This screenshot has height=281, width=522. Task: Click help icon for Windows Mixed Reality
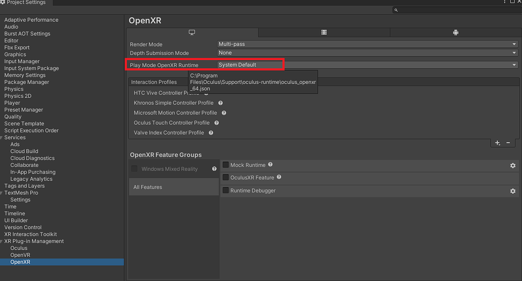tap(214, 169)
